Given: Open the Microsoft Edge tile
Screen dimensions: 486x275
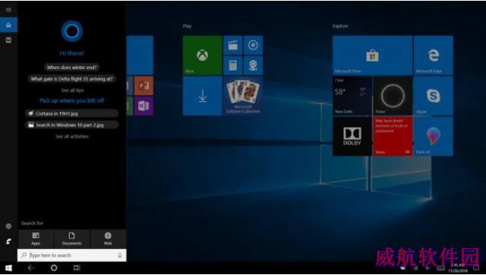Looking at the screenshot, I should 434,55.
